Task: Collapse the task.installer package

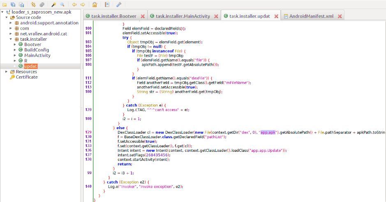Action: (11, 39)
